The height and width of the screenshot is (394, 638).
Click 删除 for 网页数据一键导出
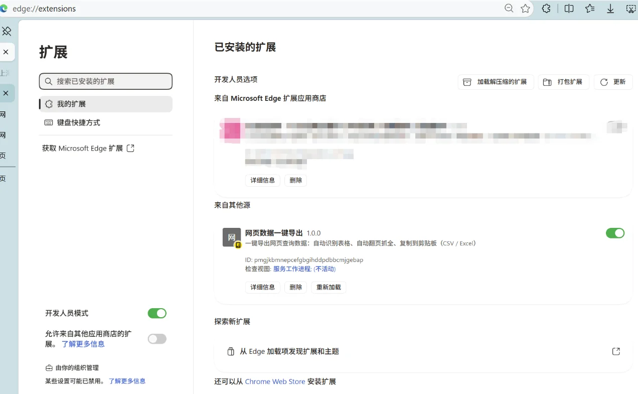click(296, 287)
